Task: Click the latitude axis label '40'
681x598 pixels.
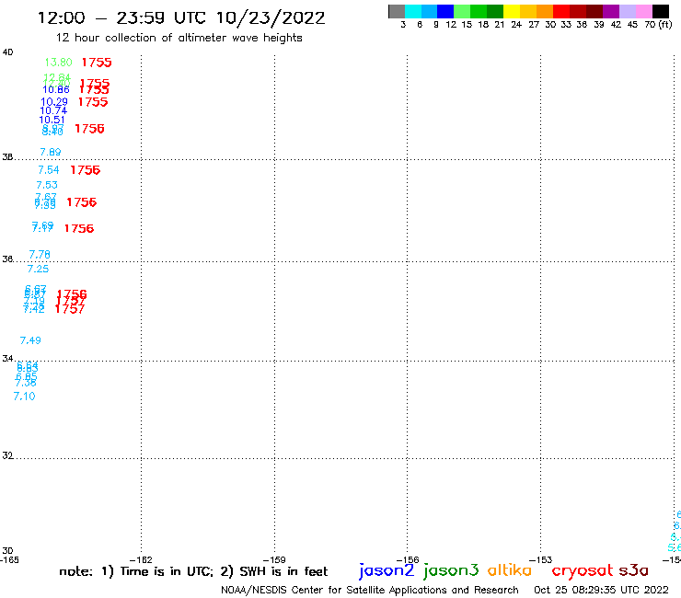Action: click(x=7, y=52)
